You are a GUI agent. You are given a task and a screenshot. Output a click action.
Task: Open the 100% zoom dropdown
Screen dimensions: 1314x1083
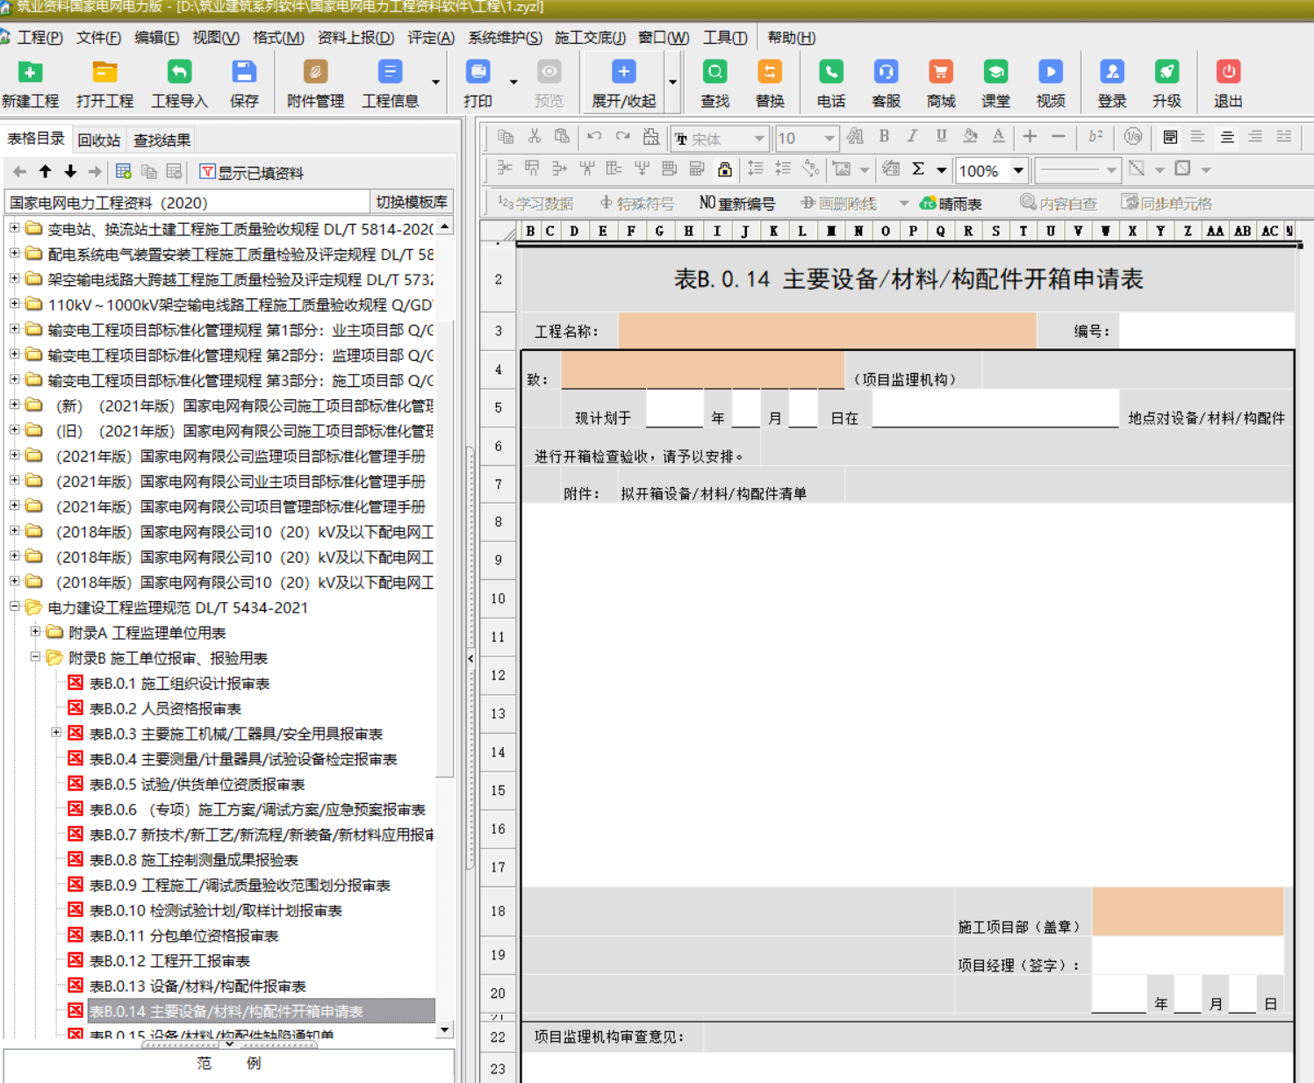[x=1018, y=170]
